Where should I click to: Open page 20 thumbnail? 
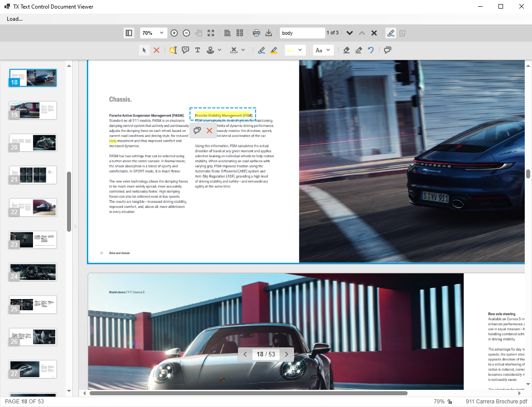click(33, 143)
